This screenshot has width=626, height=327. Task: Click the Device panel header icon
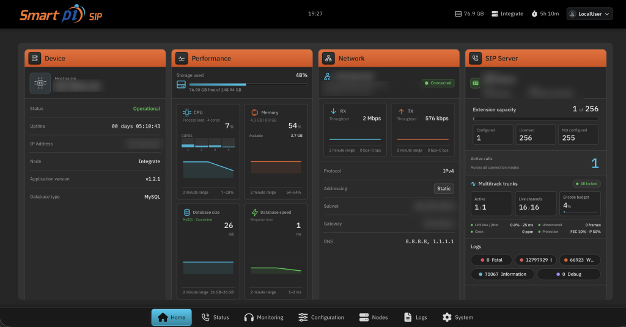pos(35,58)
